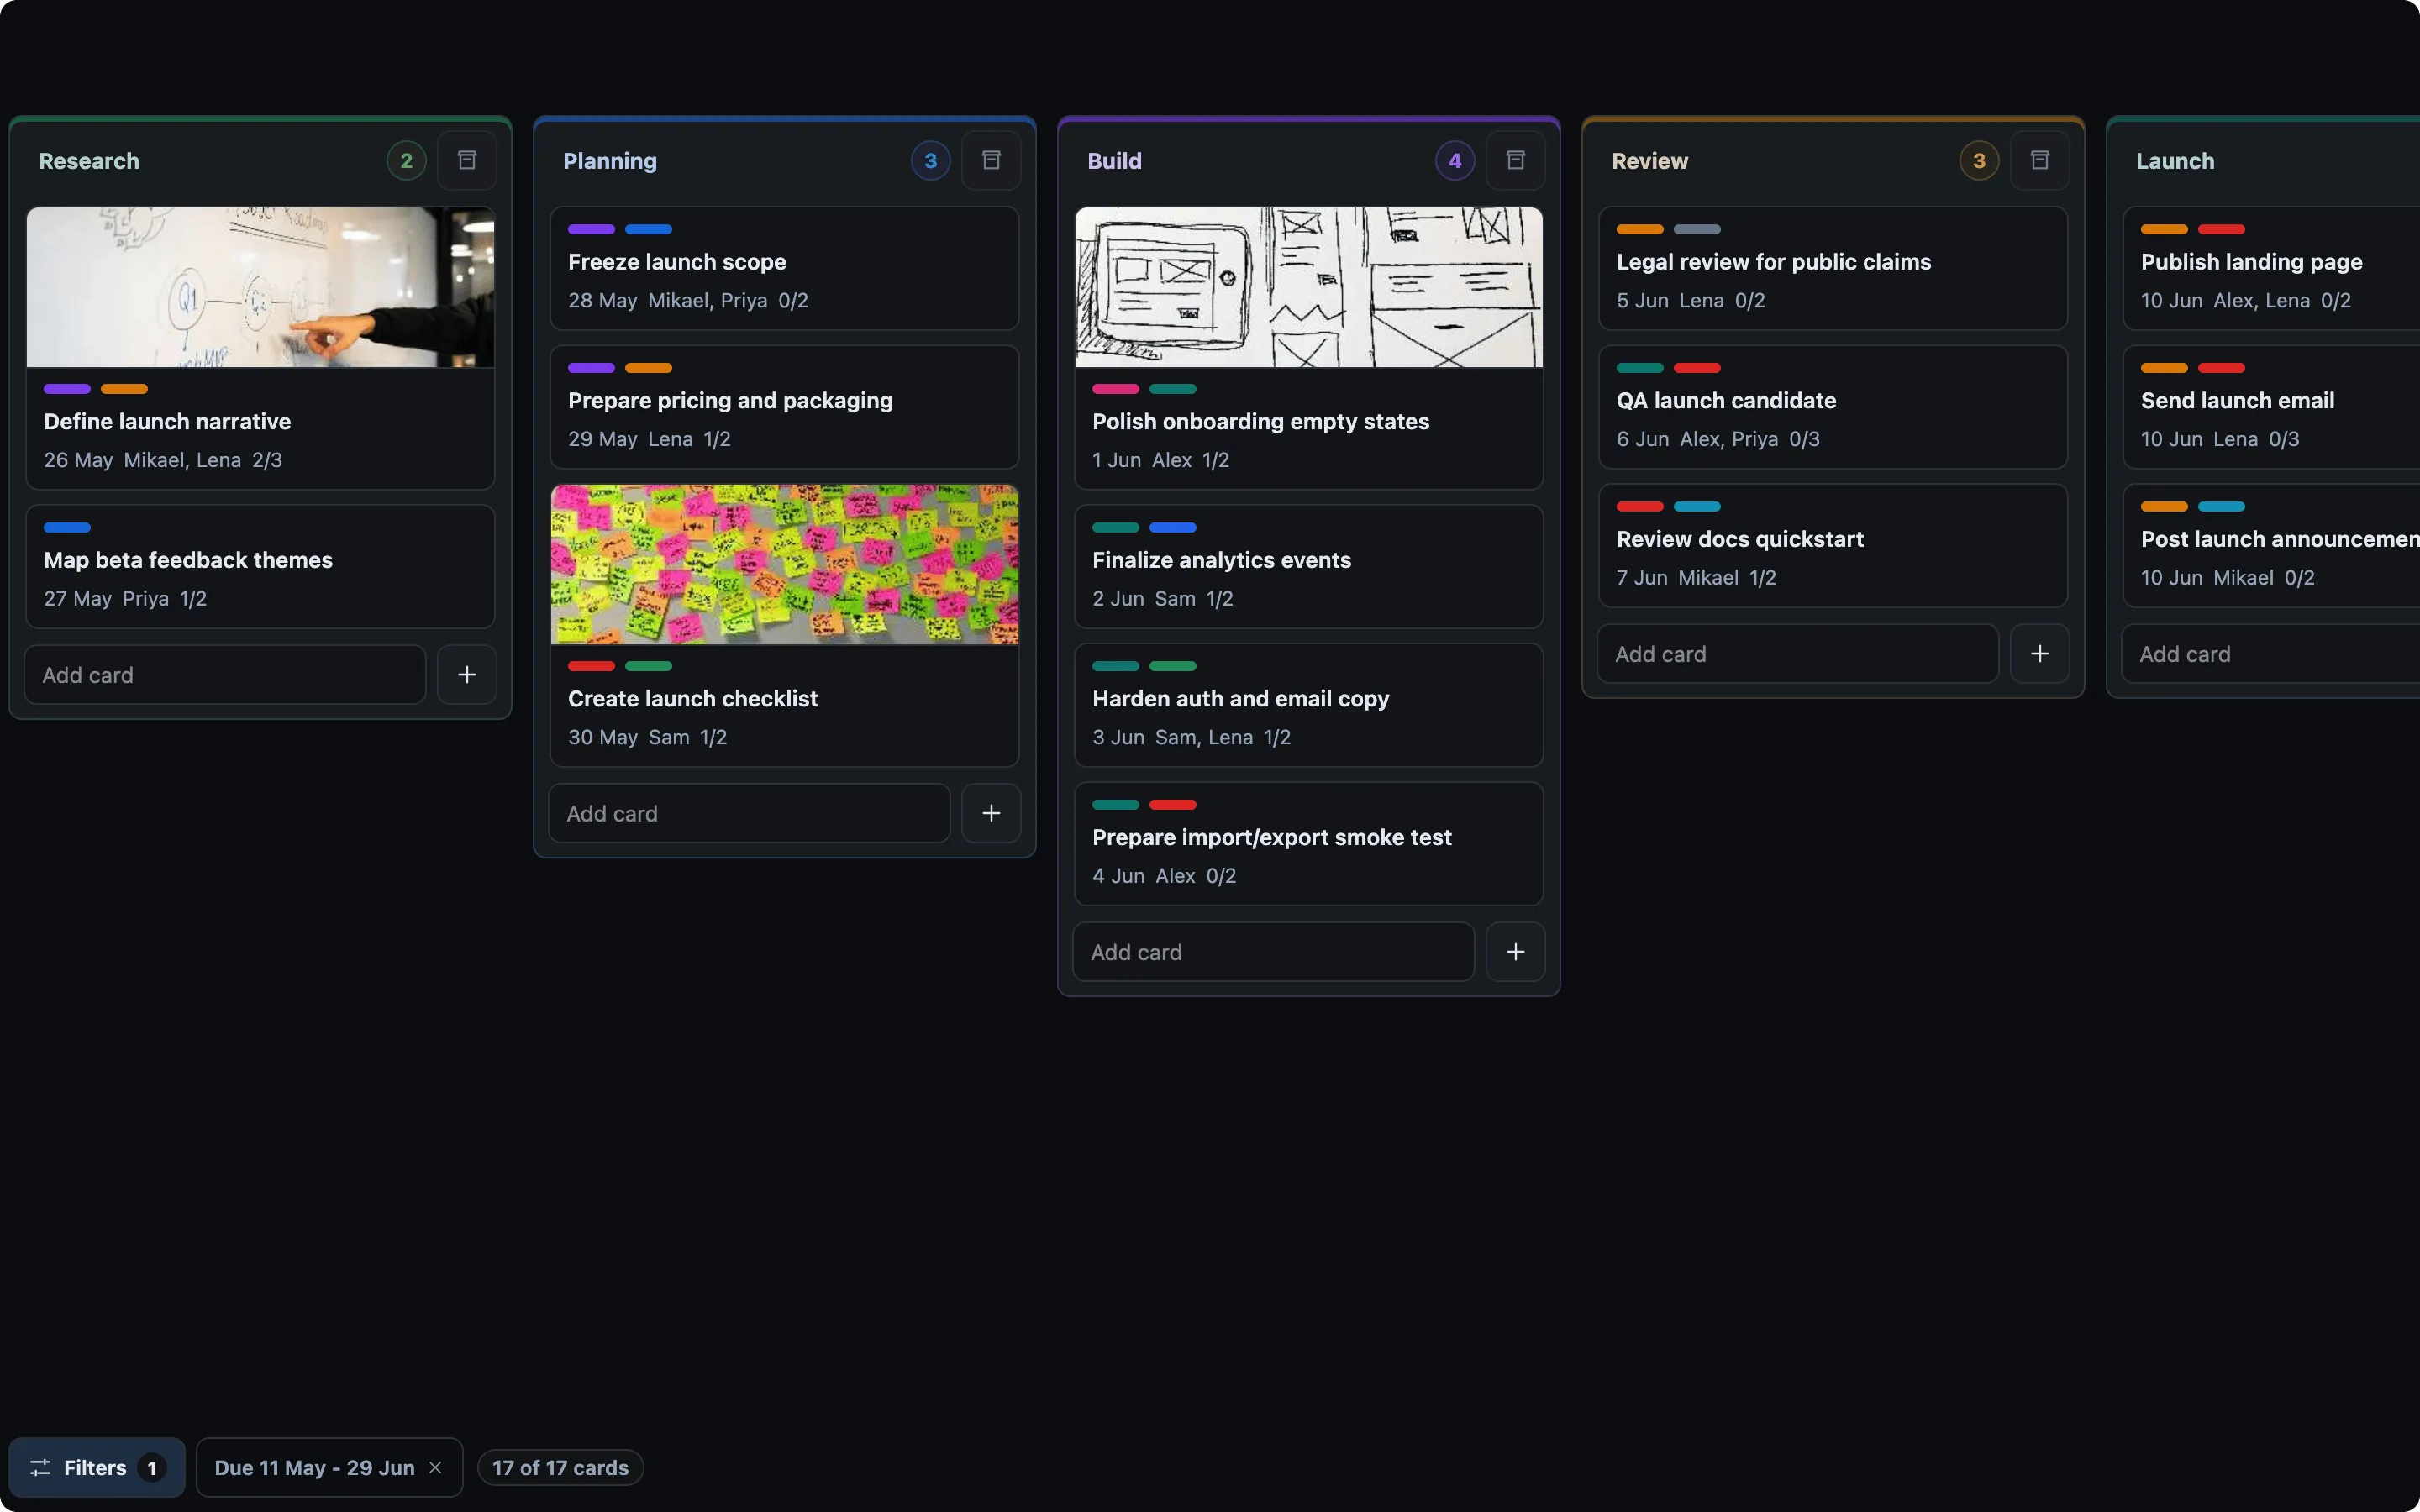Click cyan label on Review docs quickstart
2420x1512 pixels.
click(1697, 507)
